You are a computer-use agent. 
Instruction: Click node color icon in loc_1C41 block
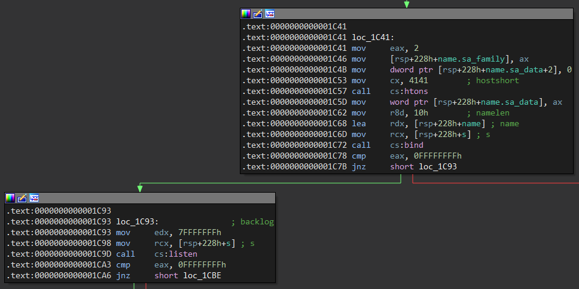pyautogui.click(x=246, y=14)
